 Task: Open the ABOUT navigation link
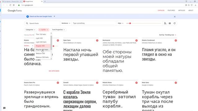[191, 10]
